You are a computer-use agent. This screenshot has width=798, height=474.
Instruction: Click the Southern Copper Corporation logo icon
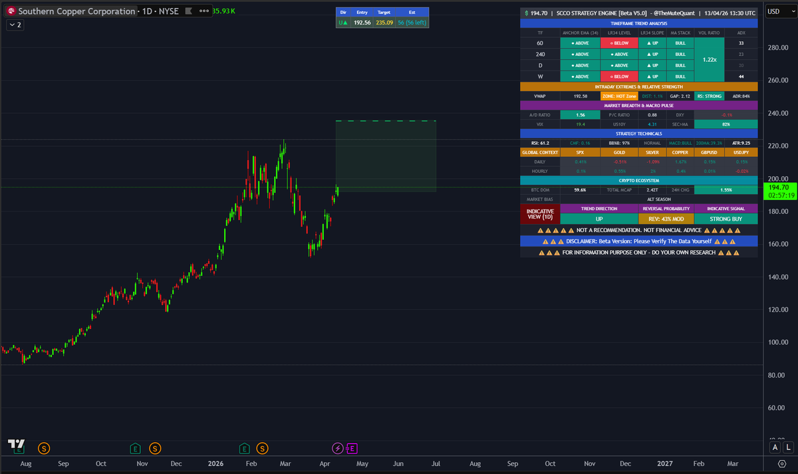(x=11, y=11)
